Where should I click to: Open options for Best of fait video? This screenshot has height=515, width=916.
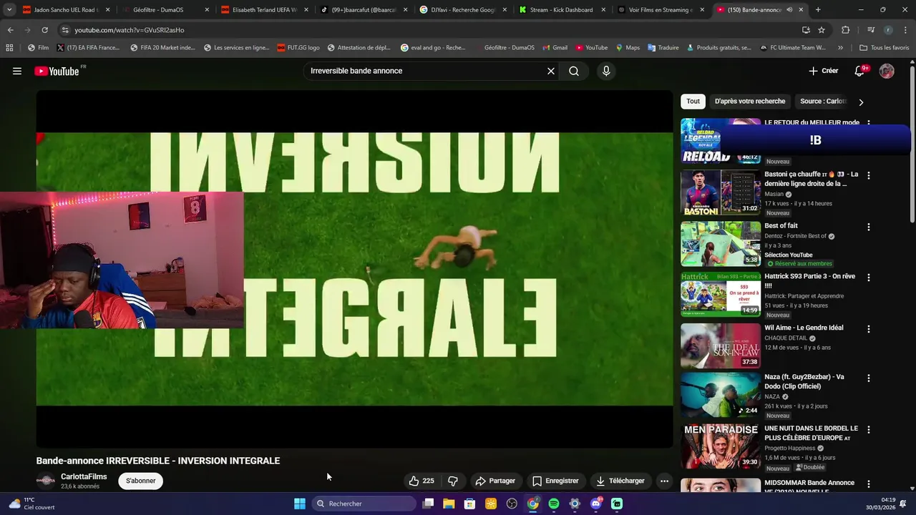tap(869, 227)
